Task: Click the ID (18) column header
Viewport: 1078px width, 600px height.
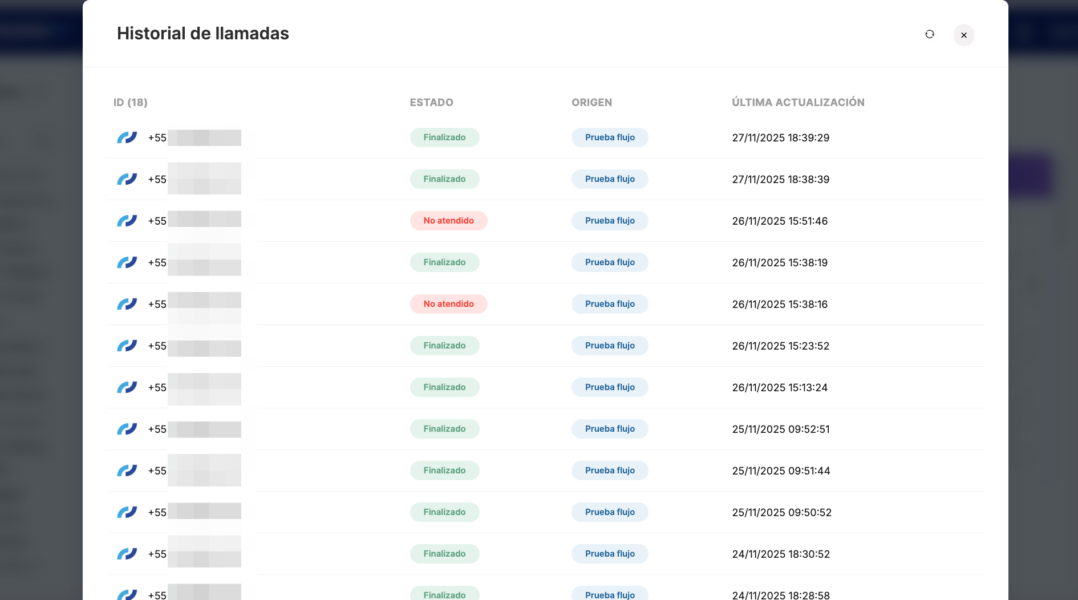Action: 130,103
